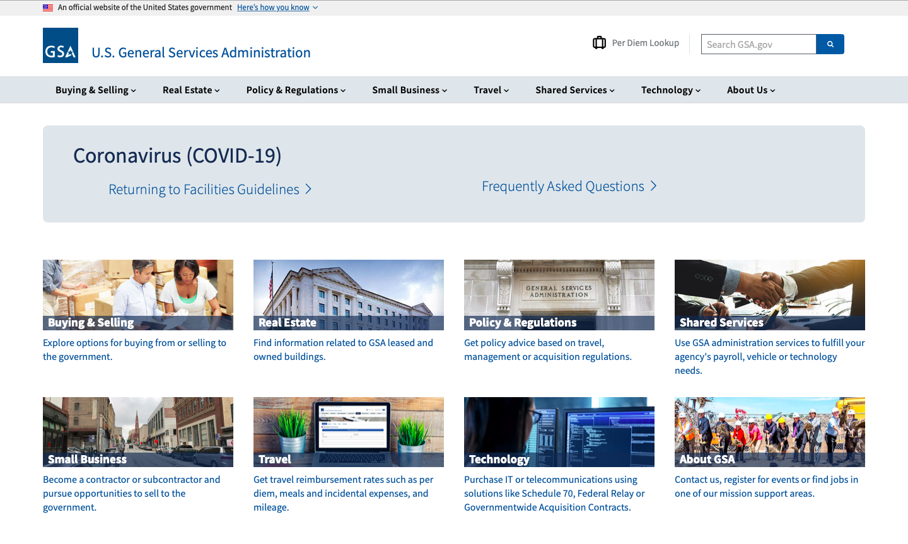Screen dimensions: 908x544
Task: Click the Real Estate building image
Action: click(349, 295)
